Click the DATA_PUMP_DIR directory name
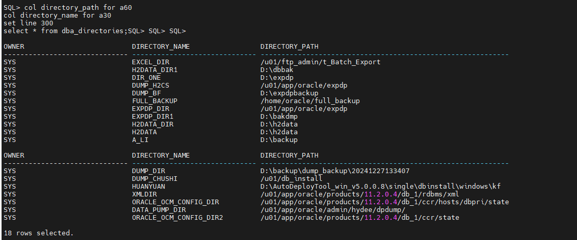 [x=159, y=210]
